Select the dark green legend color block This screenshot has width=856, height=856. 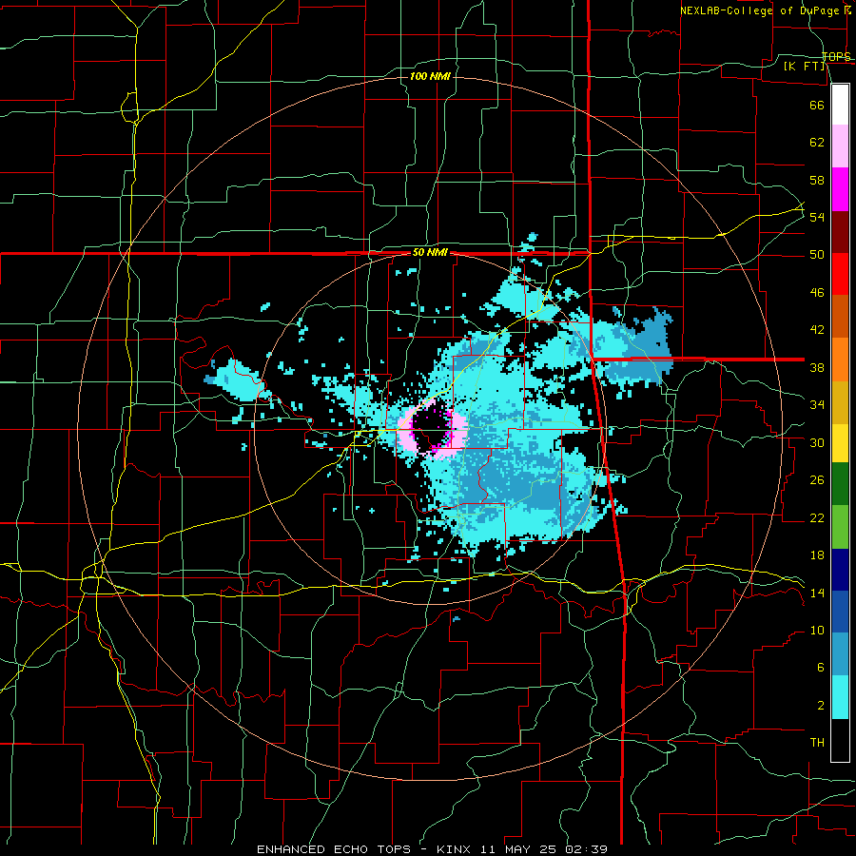pyautogui.click(x=840, y=484)
